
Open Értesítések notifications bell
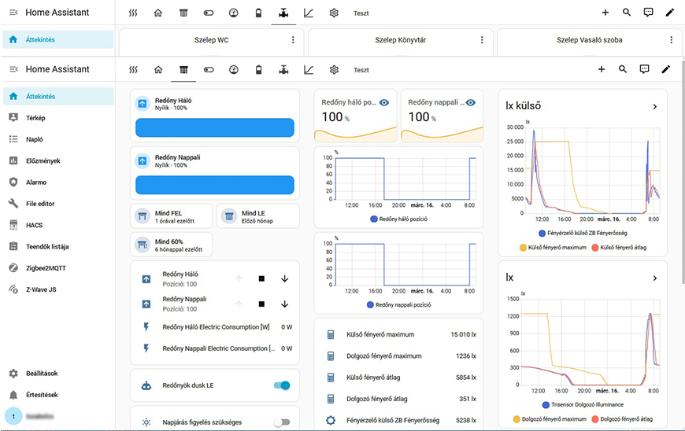point(41,395)
